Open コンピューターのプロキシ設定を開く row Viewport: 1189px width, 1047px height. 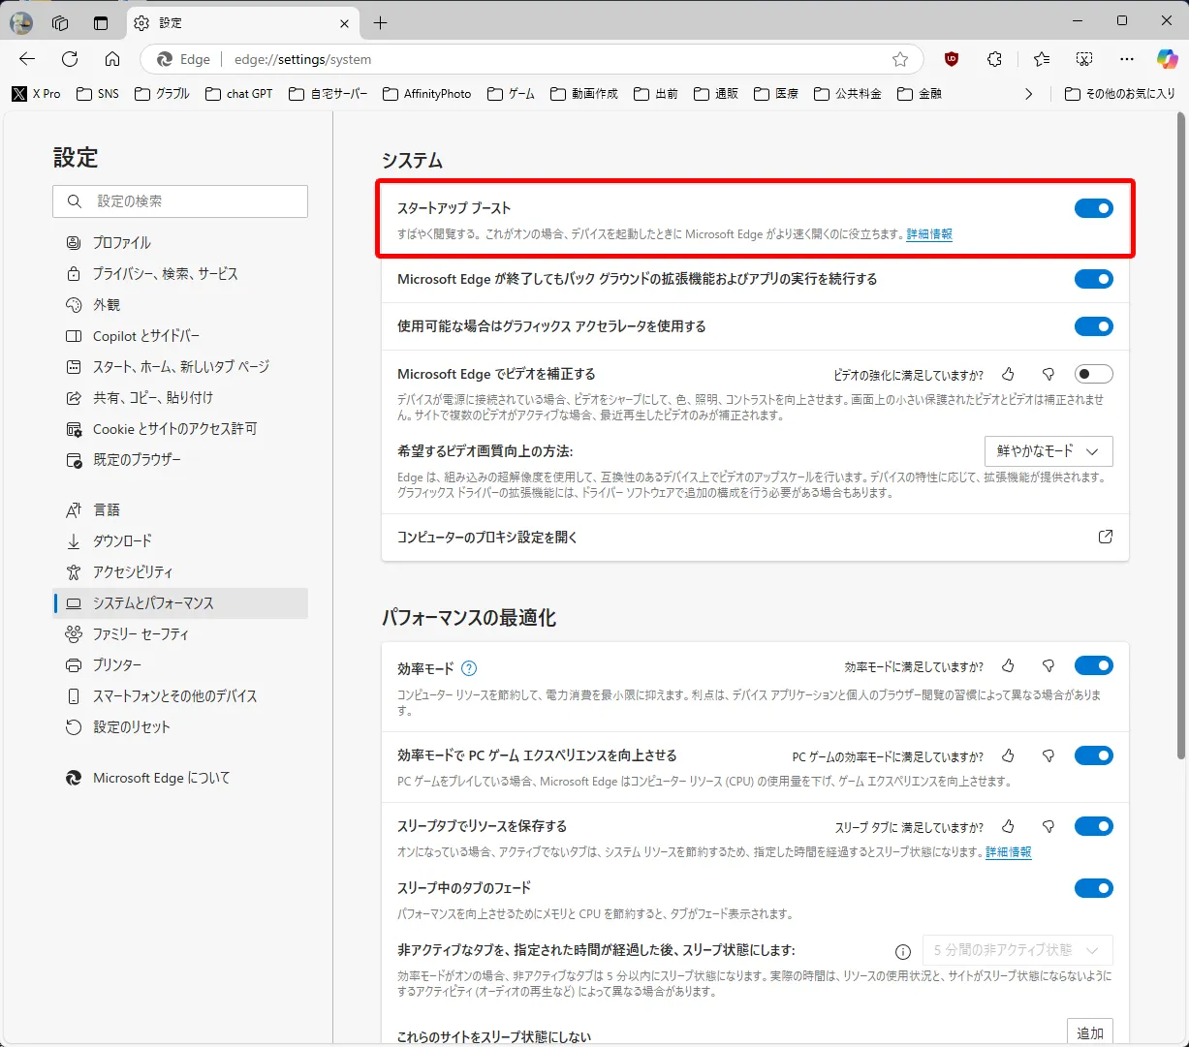pos(755,537)
